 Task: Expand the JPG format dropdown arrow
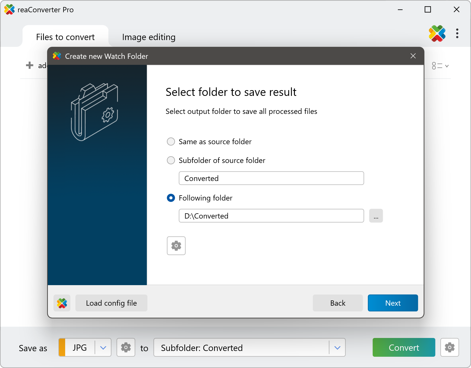[103, 347]
